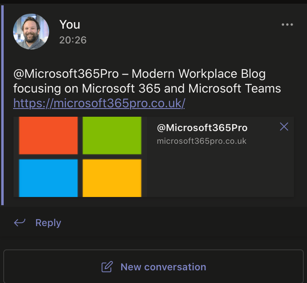Click the blue Microsoft logo square
Image resolution: width=307 pixels, height=283 pixels.
48,178
